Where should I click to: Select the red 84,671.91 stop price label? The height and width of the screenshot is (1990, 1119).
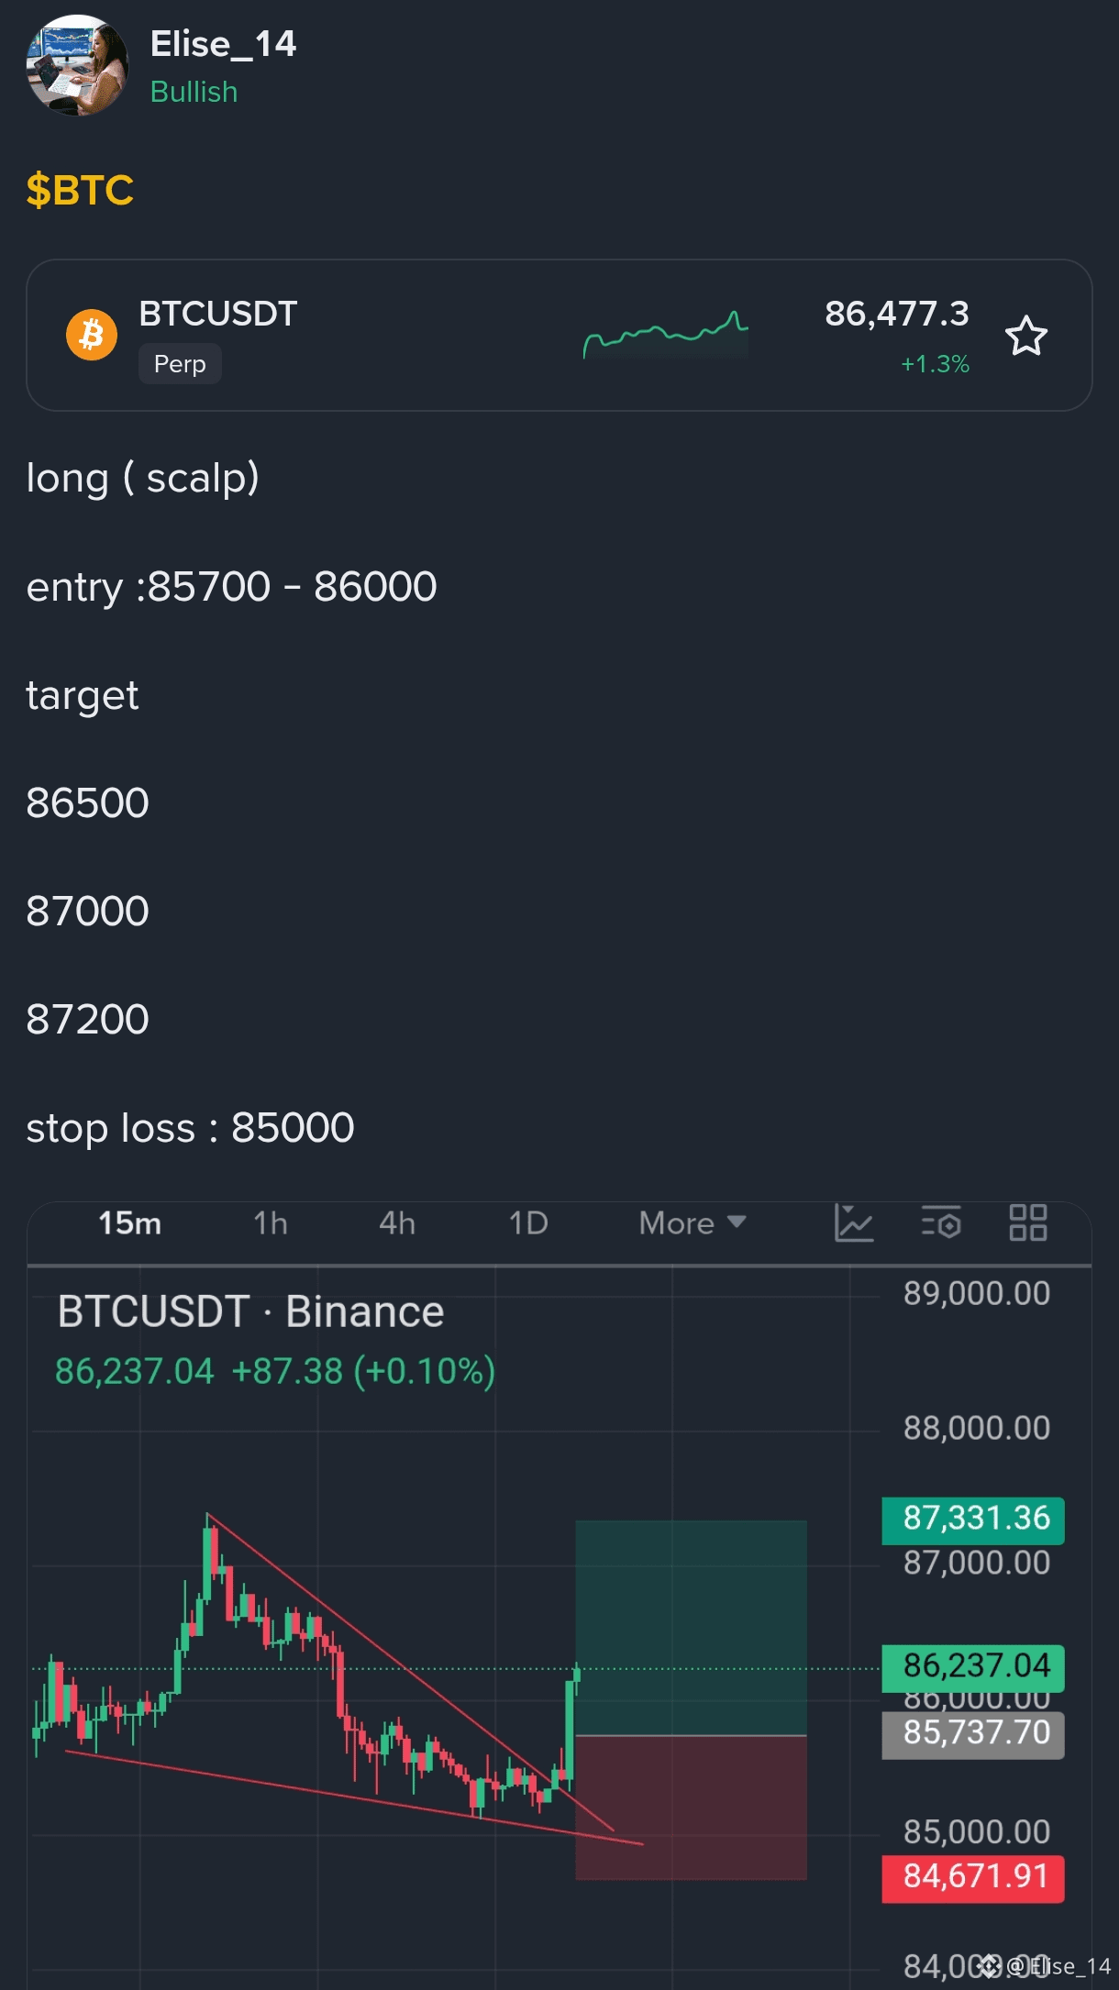[973, 1877]
